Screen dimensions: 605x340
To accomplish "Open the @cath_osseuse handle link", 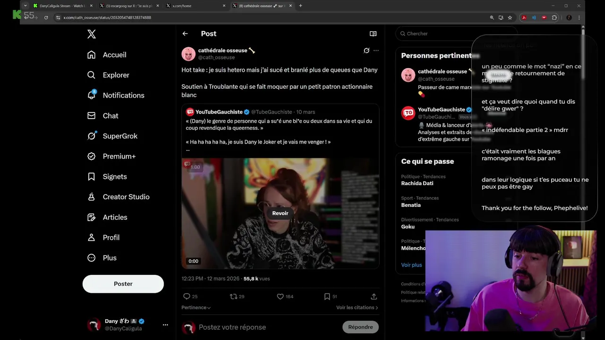I will 216,58.
